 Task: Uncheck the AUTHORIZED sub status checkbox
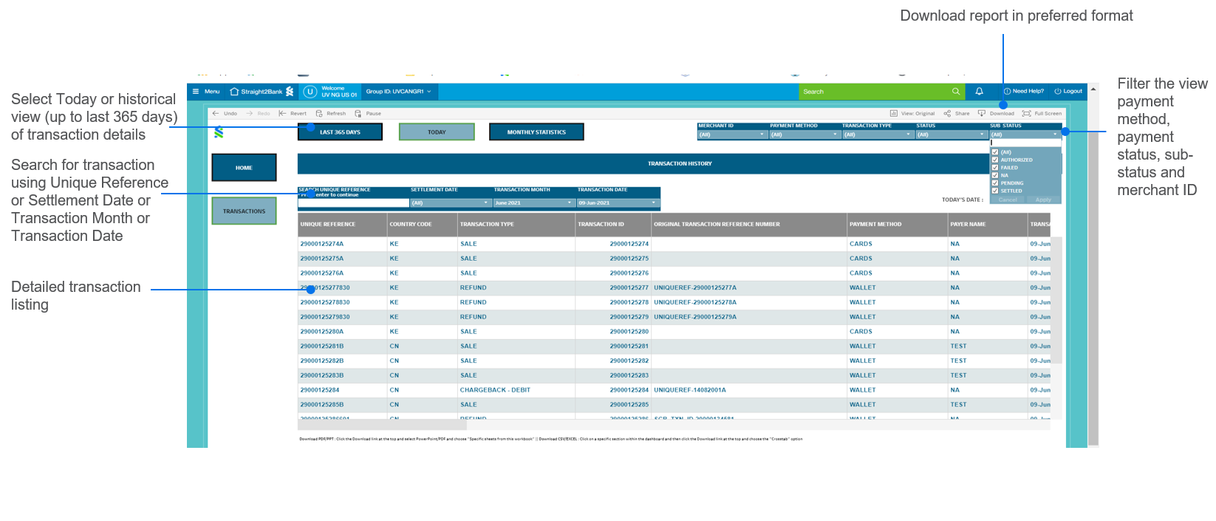point(995,160)
